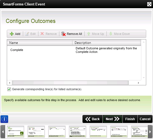
Task: Click the list's left scroll arrow
Action: [x=10, y=83]
